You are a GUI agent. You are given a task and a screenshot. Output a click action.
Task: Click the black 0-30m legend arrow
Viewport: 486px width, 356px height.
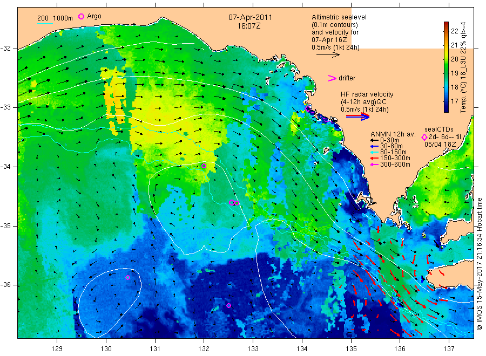[374, 140]
